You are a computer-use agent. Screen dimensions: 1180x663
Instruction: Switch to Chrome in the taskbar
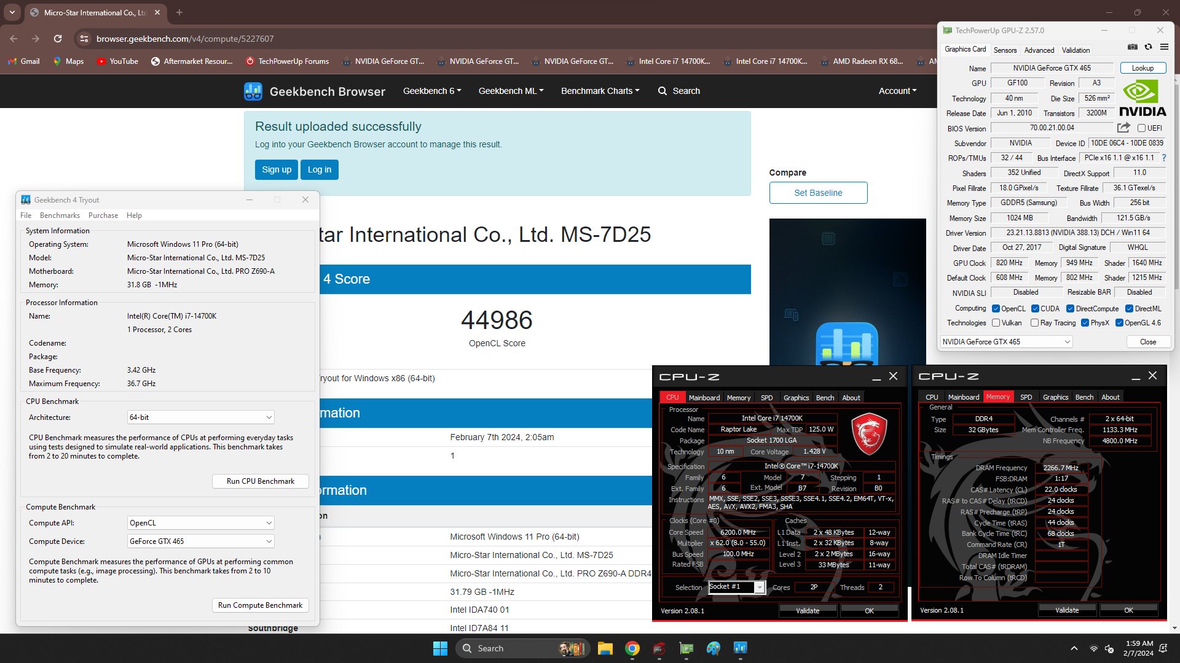(632, 648)
